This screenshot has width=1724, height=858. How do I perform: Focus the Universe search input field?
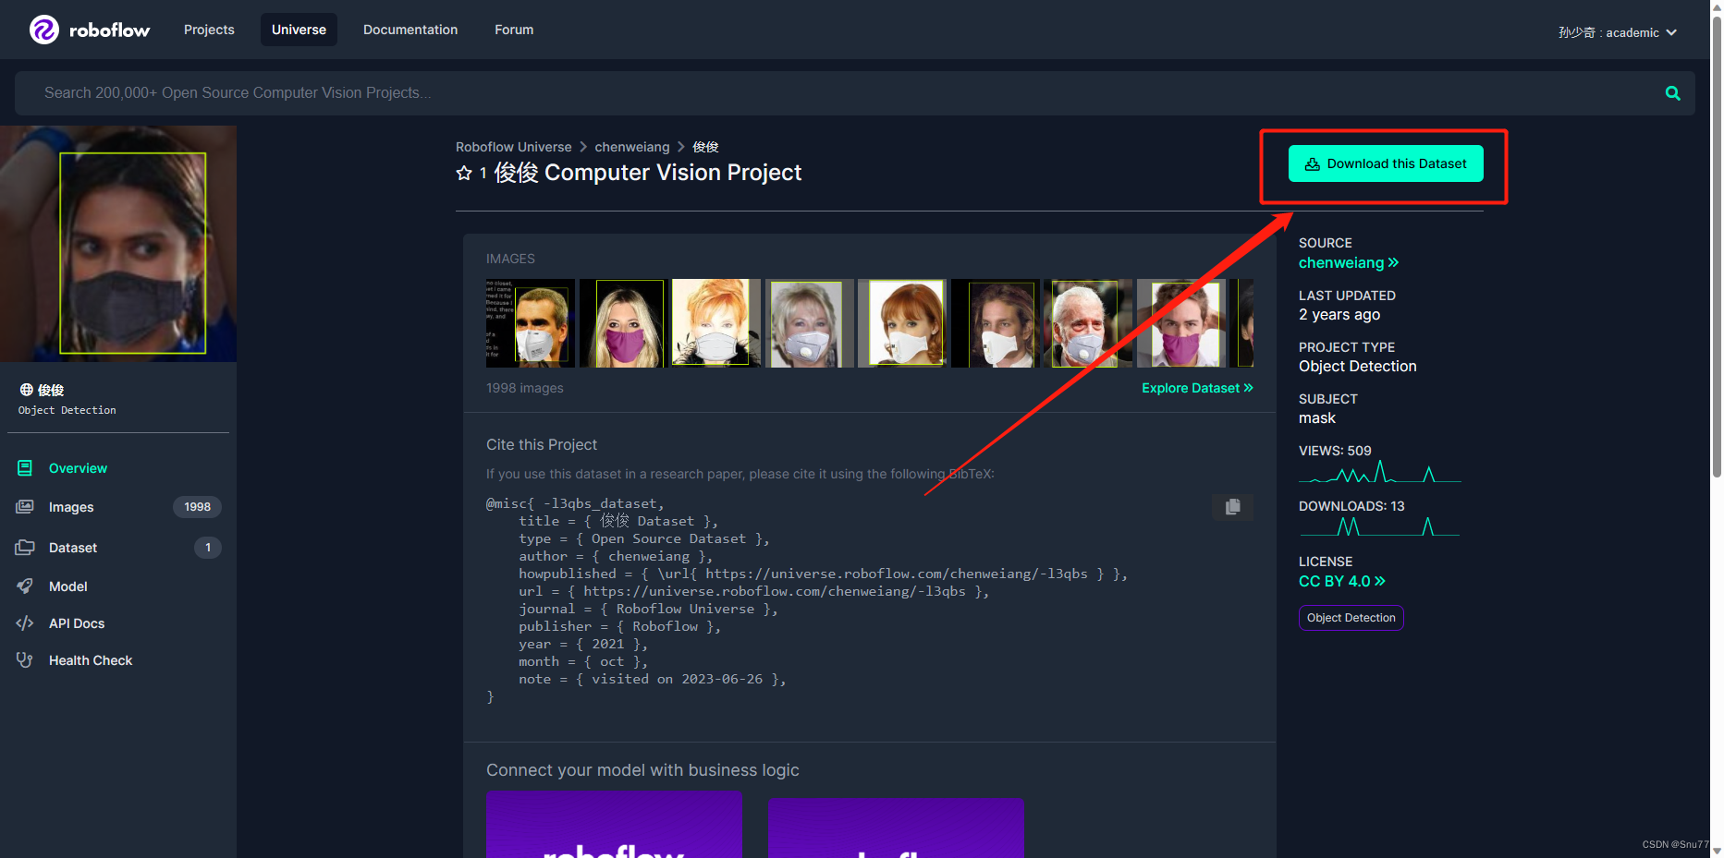(x=854, y=93)
